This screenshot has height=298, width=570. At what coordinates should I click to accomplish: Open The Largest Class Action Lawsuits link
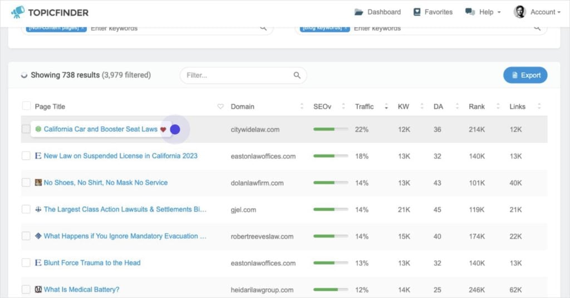[x=125, y=210]
